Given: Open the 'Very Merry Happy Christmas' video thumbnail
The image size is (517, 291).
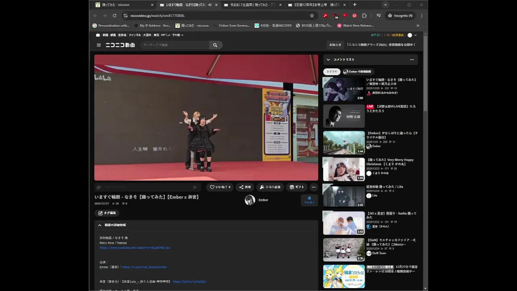Looking at the screenshot, I should pyautogui.click(x=344, y=169).
